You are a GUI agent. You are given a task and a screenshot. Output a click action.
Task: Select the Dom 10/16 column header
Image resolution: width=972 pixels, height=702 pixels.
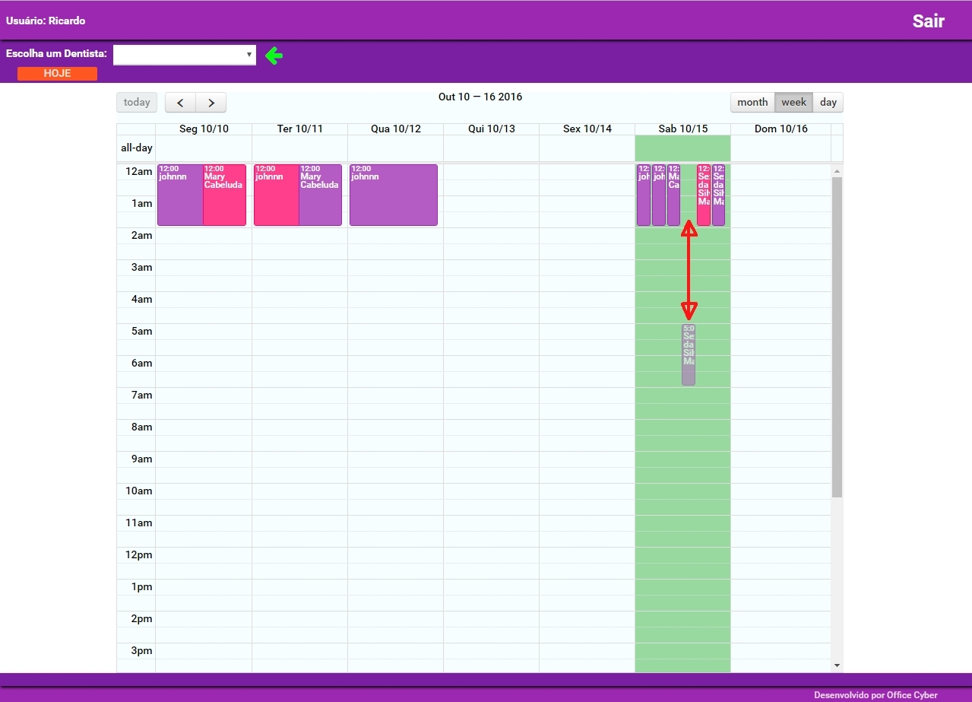click(780, 129)
